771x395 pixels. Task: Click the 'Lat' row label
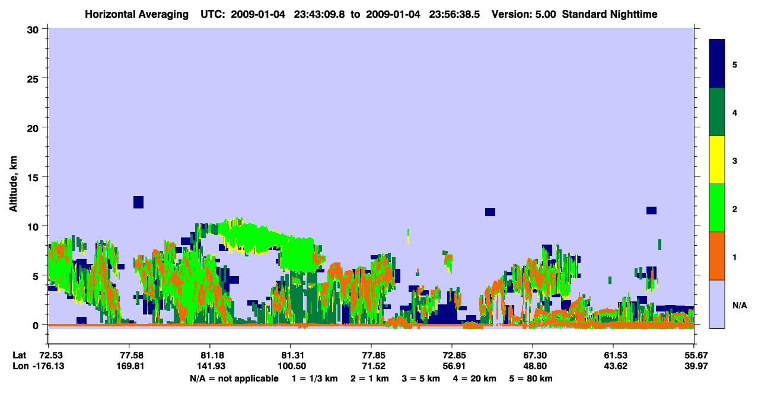pyautogui.click(x=19, y=355)
